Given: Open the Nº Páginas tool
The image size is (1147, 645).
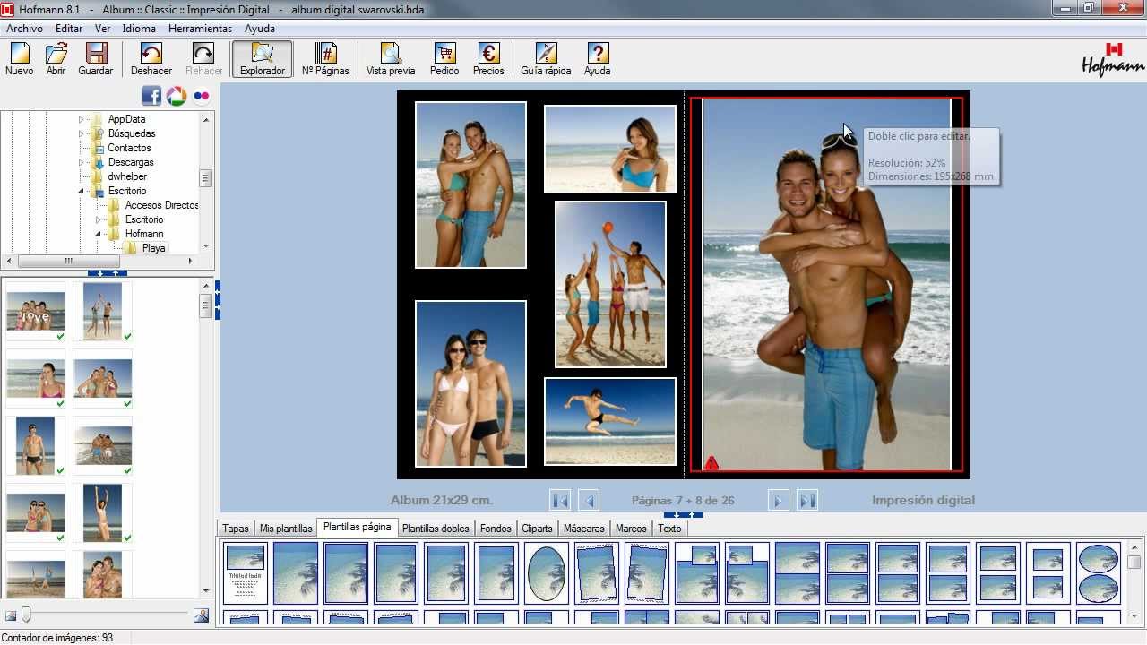Looking at the screenshot, I should (325, 59).
